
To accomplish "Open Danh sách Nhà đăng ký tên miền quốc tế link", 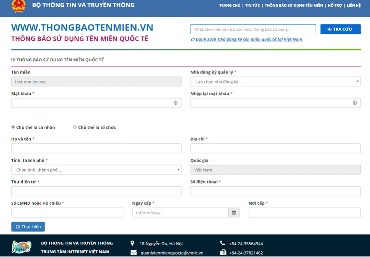I will [x=249, y=39].
